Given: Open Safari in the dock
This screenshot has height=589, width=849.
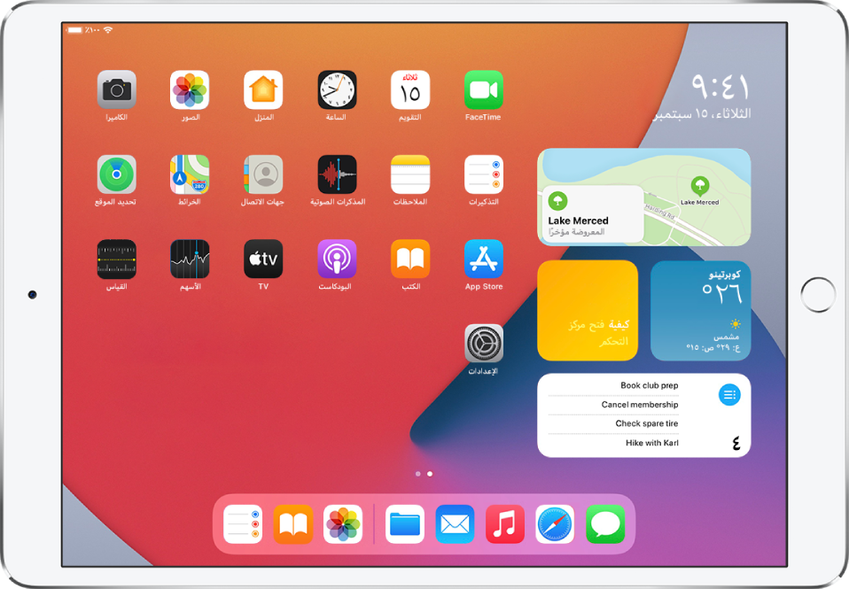Looking at the screenshot, I should tap(555, 524).
